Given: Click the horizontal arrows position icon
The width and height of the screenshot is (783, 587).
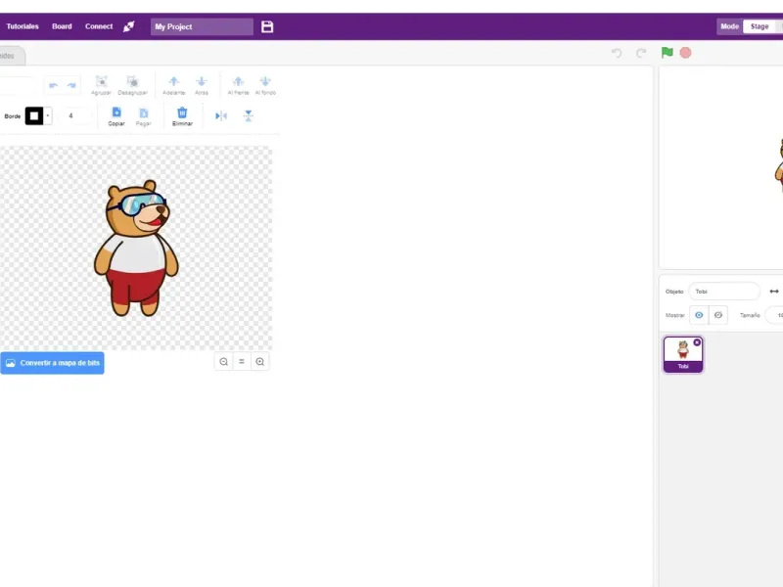Looking at the screenshot, I should (774, 291).
